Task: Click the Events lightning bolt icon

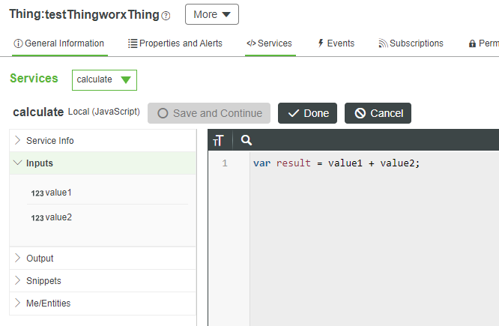Action: tap(321, 43)
